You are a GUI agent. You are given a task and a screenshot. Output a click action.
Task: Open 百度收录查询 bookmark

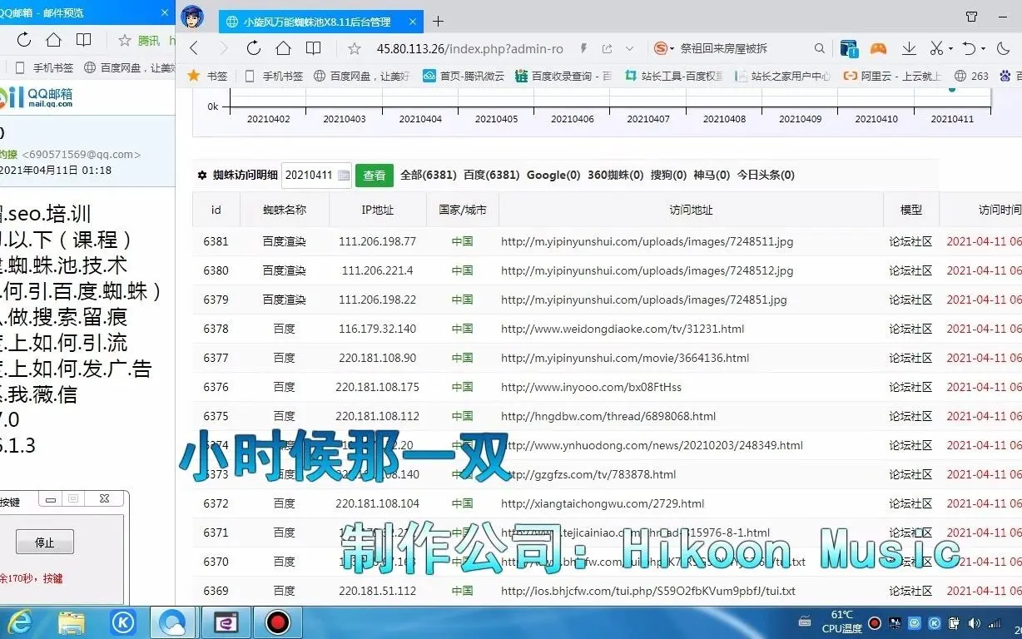tap(563, 76)
